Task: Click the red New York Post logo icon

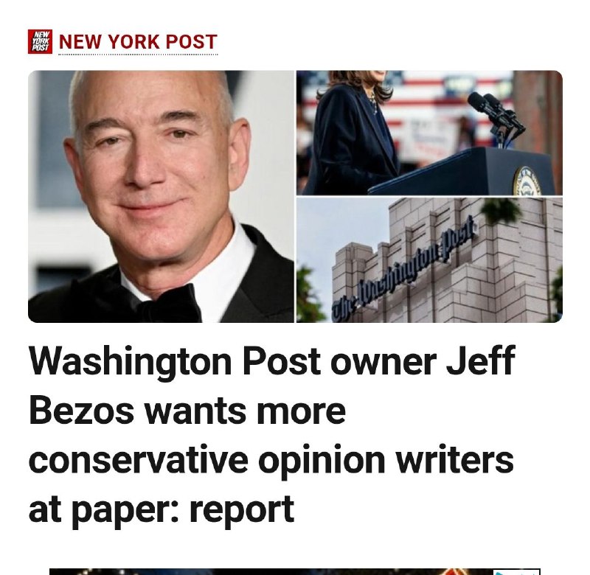Action: (x=40, y=41)
